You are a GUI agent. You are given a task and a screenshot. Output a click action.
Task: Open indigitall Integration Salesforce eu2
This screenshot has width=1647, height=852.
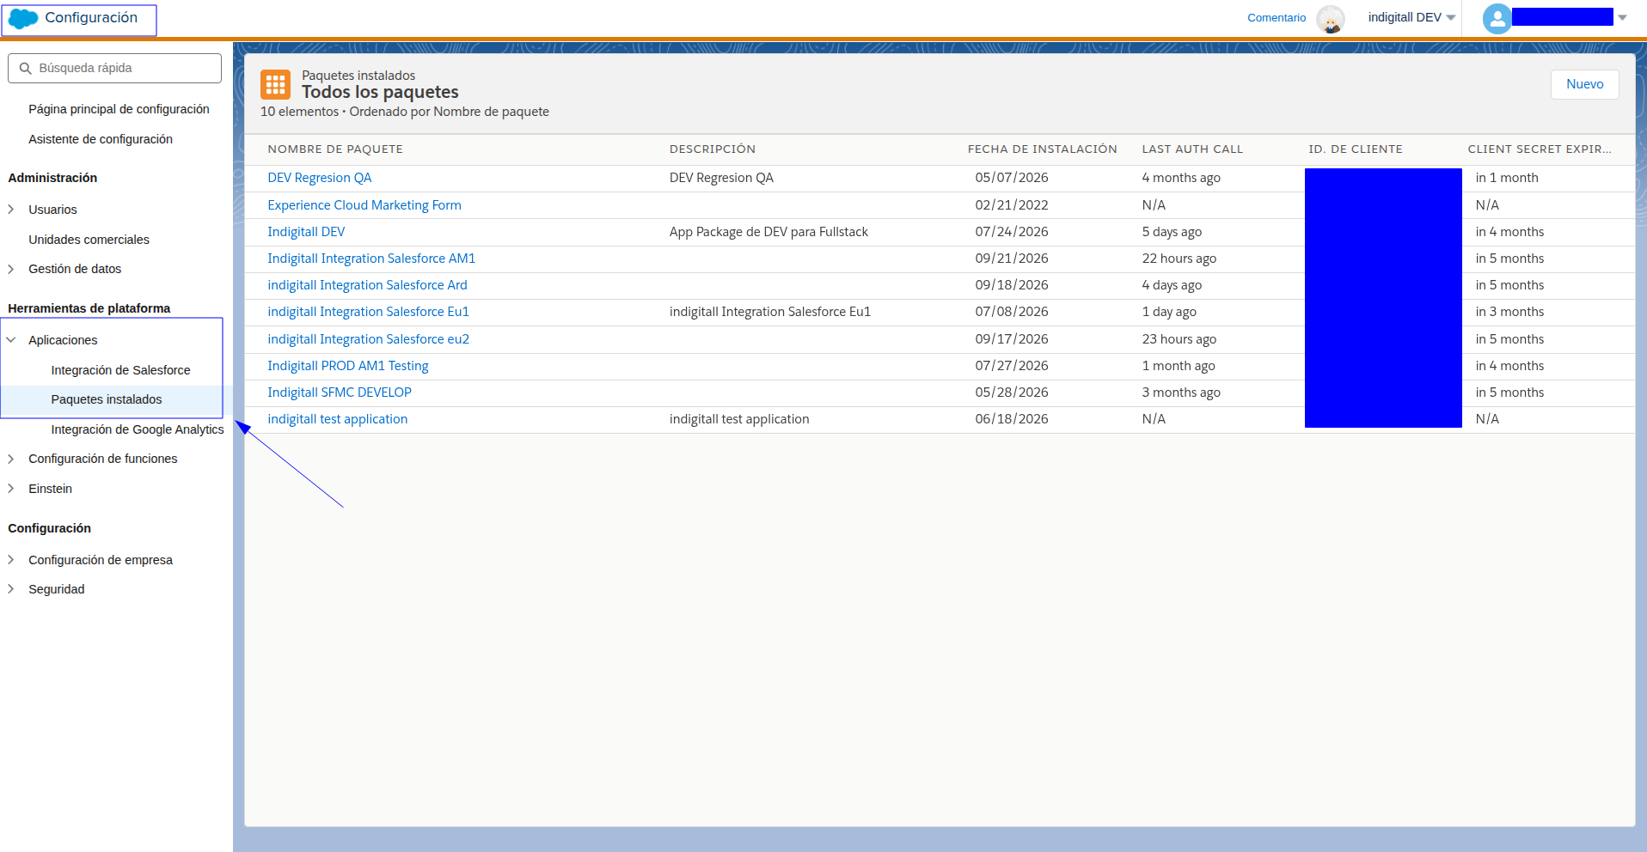(x=369, y=339)
